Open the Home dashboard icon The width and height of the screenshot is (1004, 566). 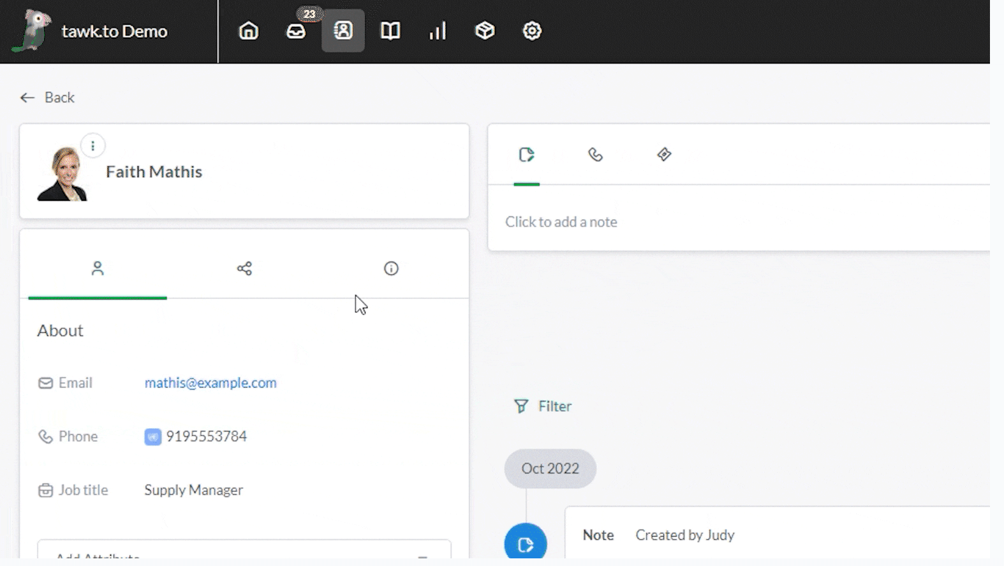point(248,31)
